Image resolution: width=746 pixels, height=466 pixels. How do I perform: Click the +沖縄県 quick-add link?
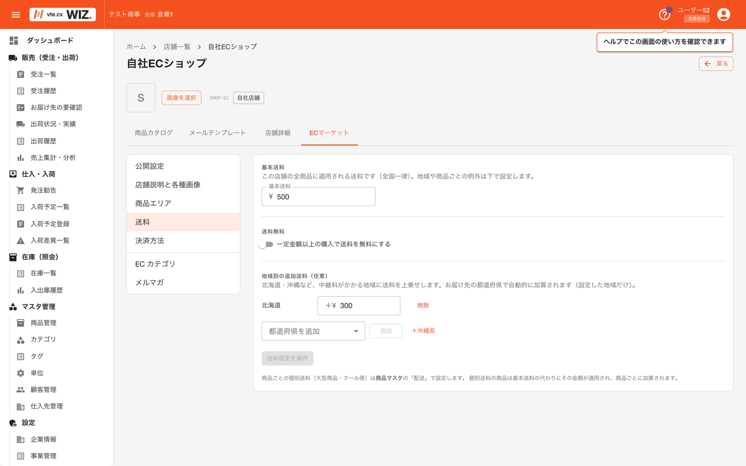pyautogui.click(x=423, y=331)
